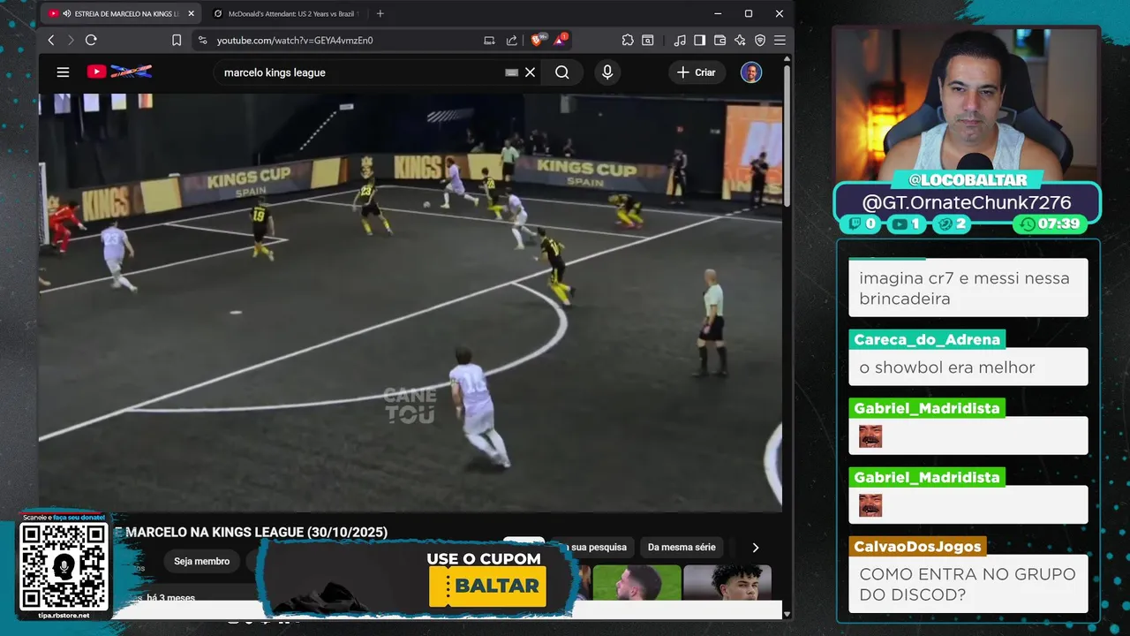
Task: Open the Brave VPN shield icon
Action: coord(760,40)
